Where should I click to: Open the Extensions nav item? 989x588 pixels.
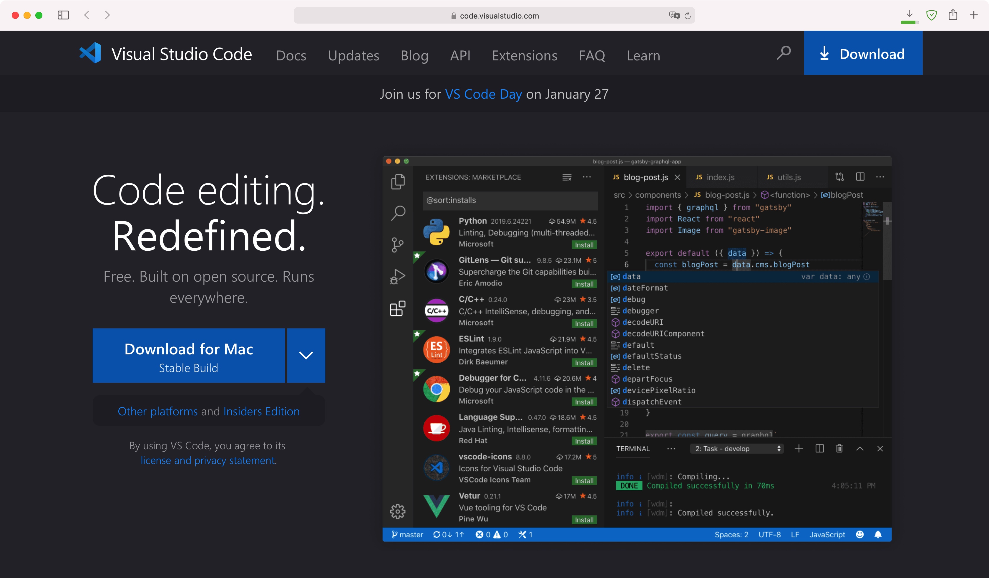coord(524,55)
